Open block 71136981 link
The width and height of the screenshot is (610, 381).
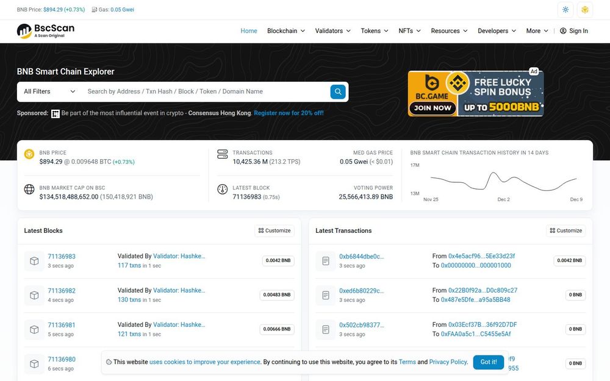click(x=62, y=325)
